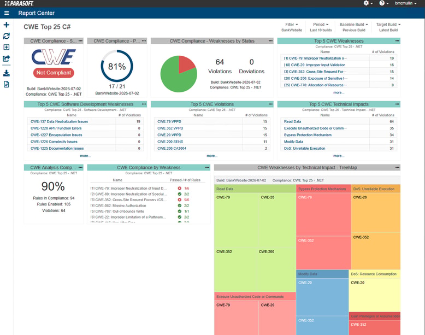
Task: Open CWE.200.CA3004 violation link
Action: click(x=172, y=149)
